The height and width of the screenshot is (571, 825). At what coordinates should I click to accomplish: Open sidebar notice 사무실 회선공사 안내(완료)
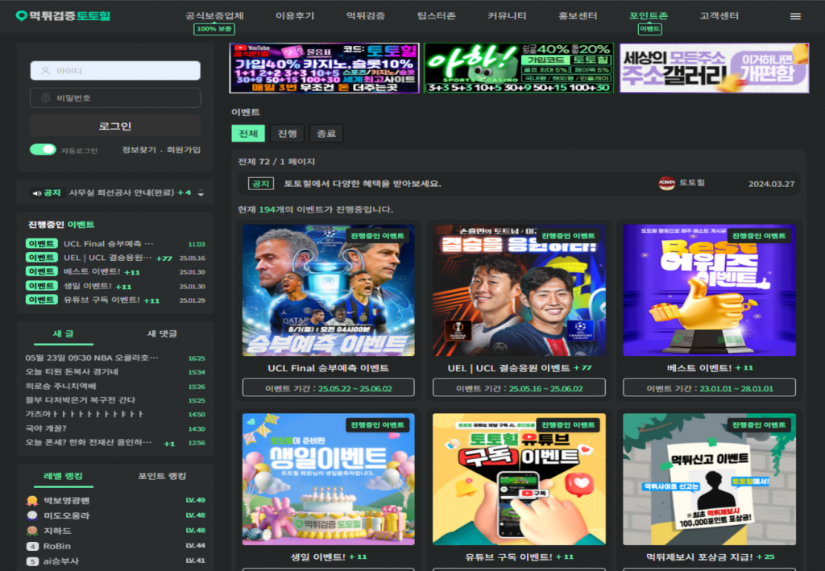(x=122, y=193)
